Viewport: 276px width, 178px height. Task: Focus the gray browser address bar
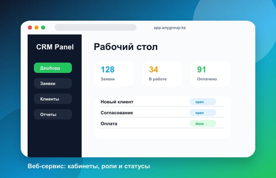(x=95, y=27)
